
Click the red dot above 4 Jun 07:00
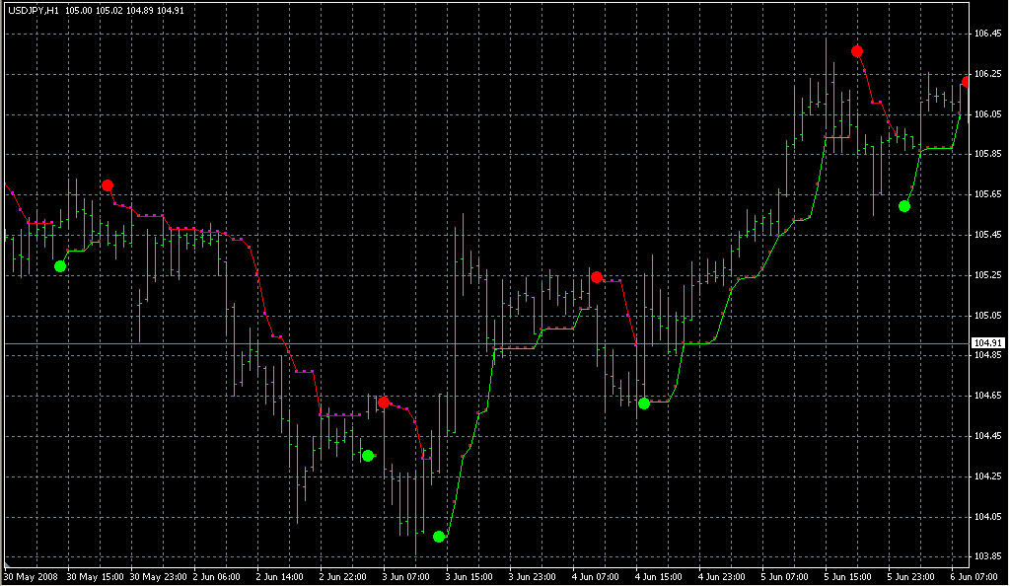[597, 277]
